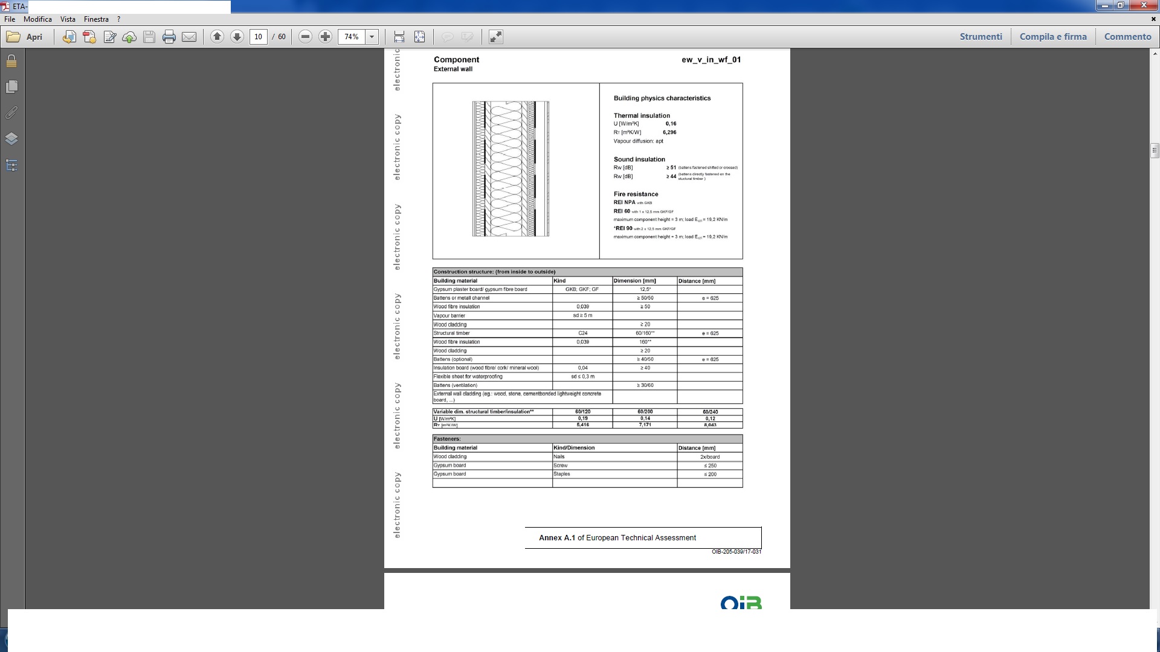Click the wall cross-section drawing

click(x=511, y=168)
